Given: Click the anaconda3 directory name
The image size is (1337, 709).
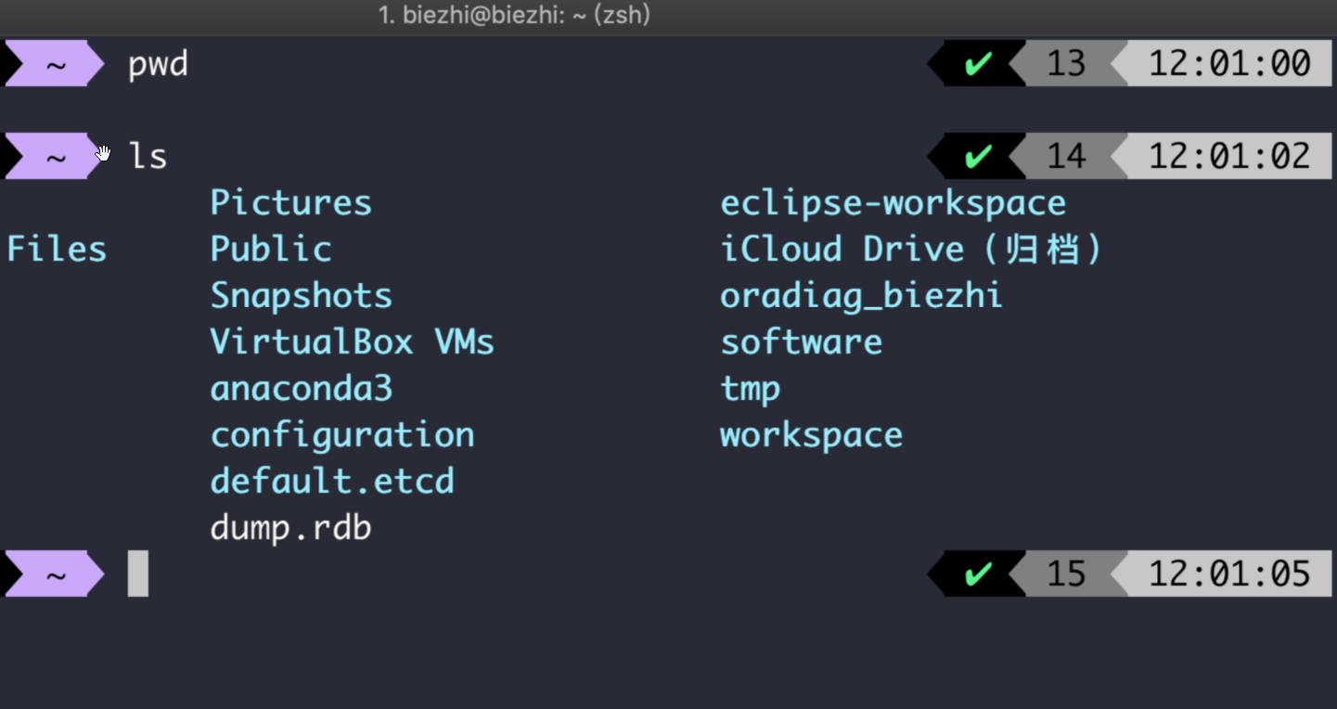Looking at the screenshot, I should click(302, 389).
